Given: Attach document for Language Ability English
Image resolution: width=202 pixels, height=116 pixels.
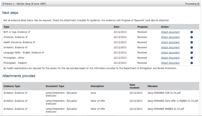Looking at the screenshot, I should tap(170, 53).
